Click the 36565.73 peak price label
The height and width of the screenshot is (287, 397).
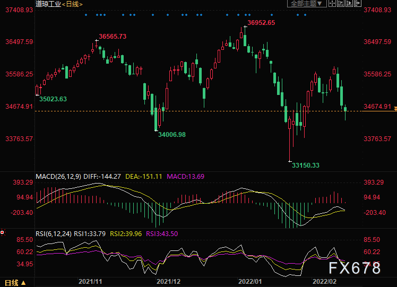[x=113, y=37]
